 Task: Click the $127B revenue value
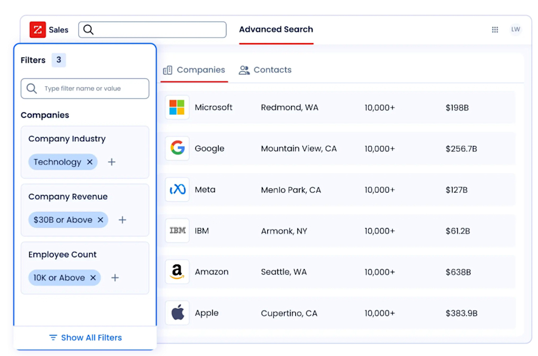tap(456, 190)
